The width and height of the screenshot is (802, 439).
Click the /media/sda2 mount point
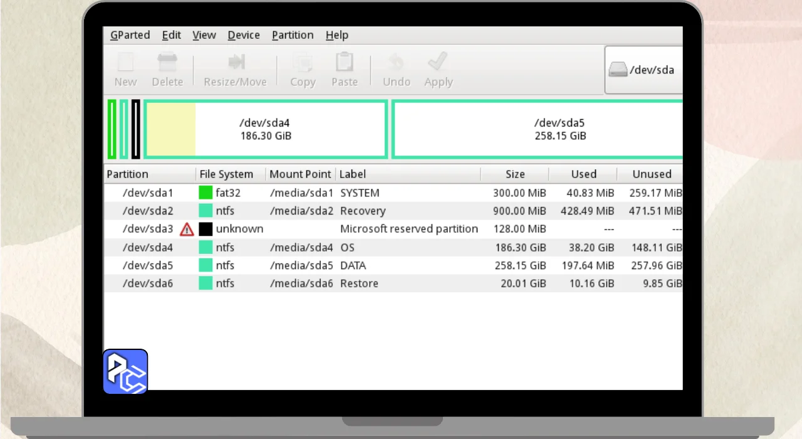pyautogui.click(x=301, y=211)
